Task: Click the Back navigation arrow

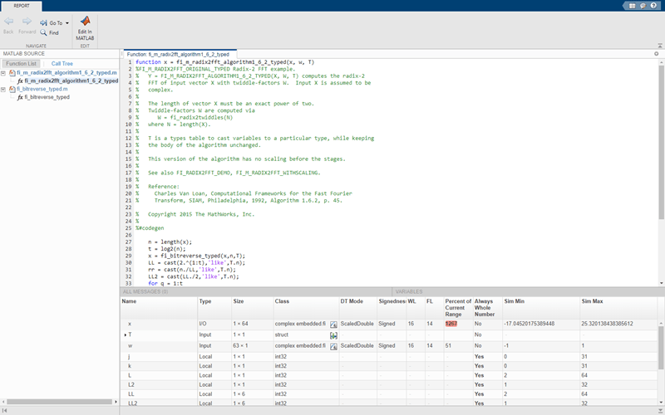Action: pos(8,22)
